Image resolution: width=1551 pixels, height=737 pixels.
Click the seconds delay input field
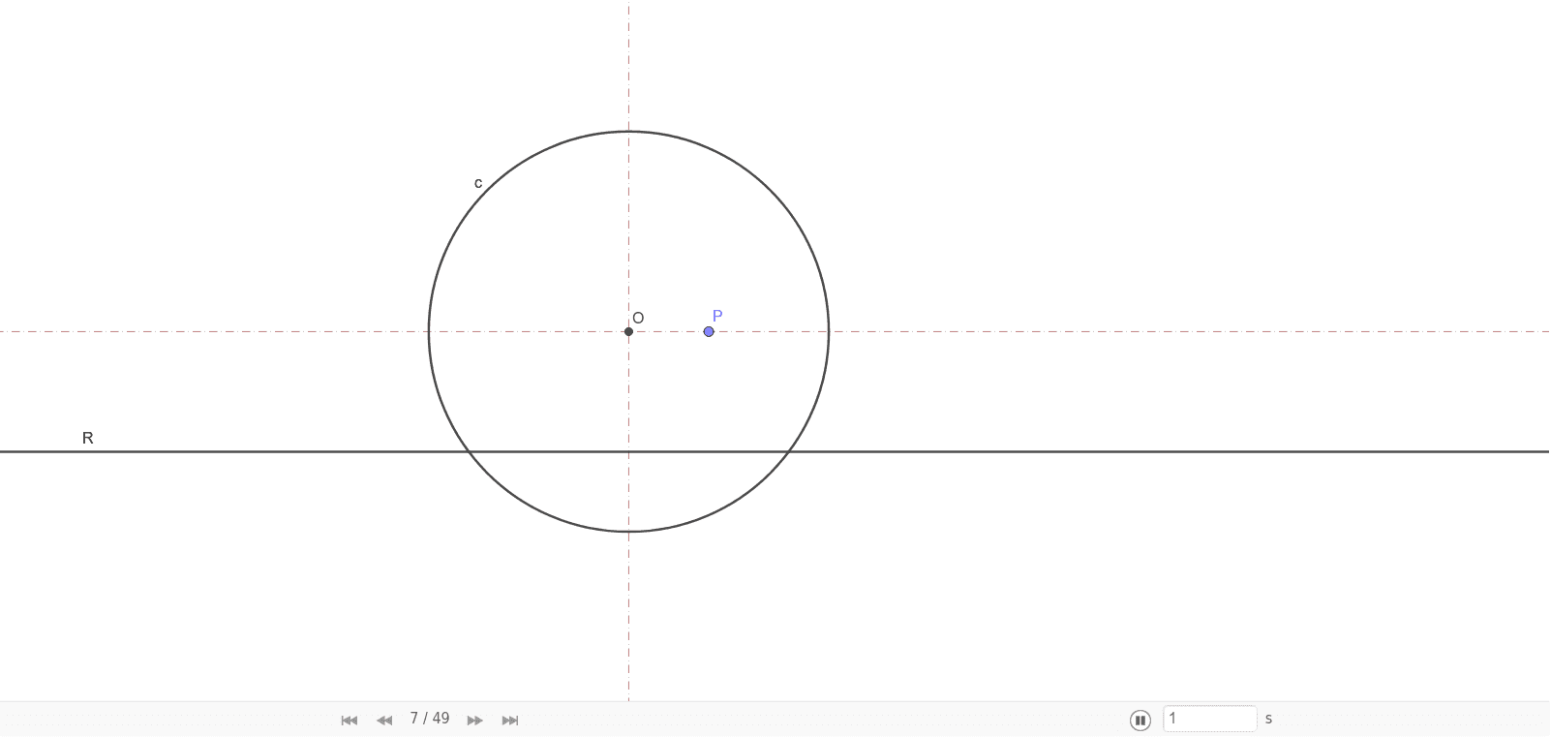pyautogui.click(x=1210, y=719)
